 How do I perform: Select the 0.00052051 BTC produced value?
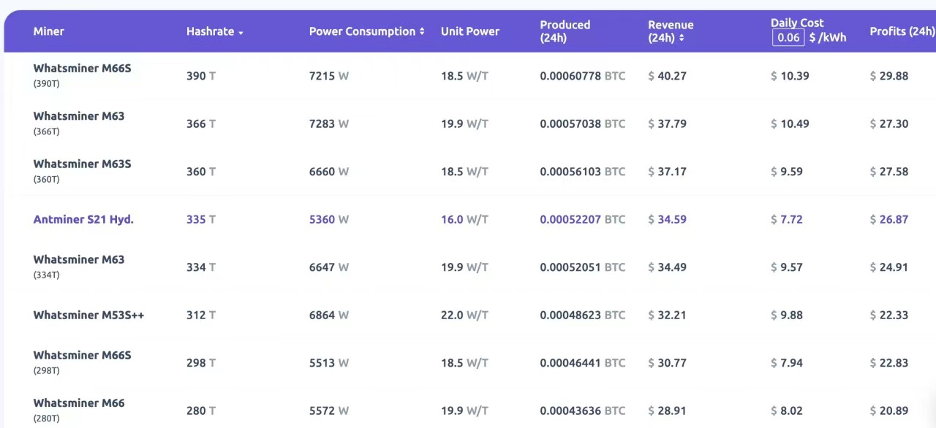pos(583,267)
